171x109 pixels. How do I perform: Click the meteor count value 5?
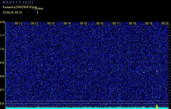[38, 13]
